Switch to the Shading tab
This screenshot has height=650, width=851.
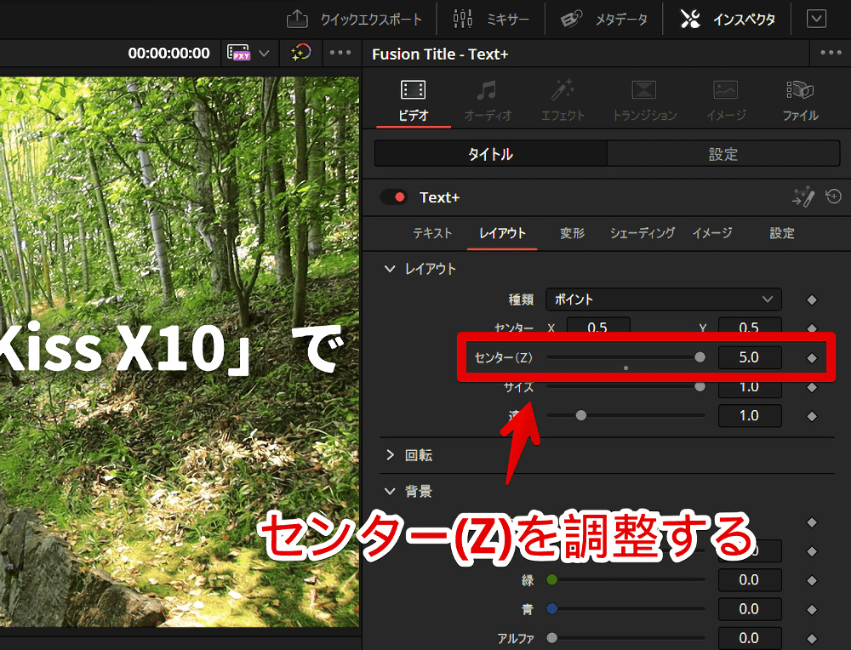[x=642, y=233]
